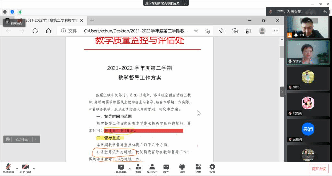Click the shared document's vertical scrollbar

point(282,52)
